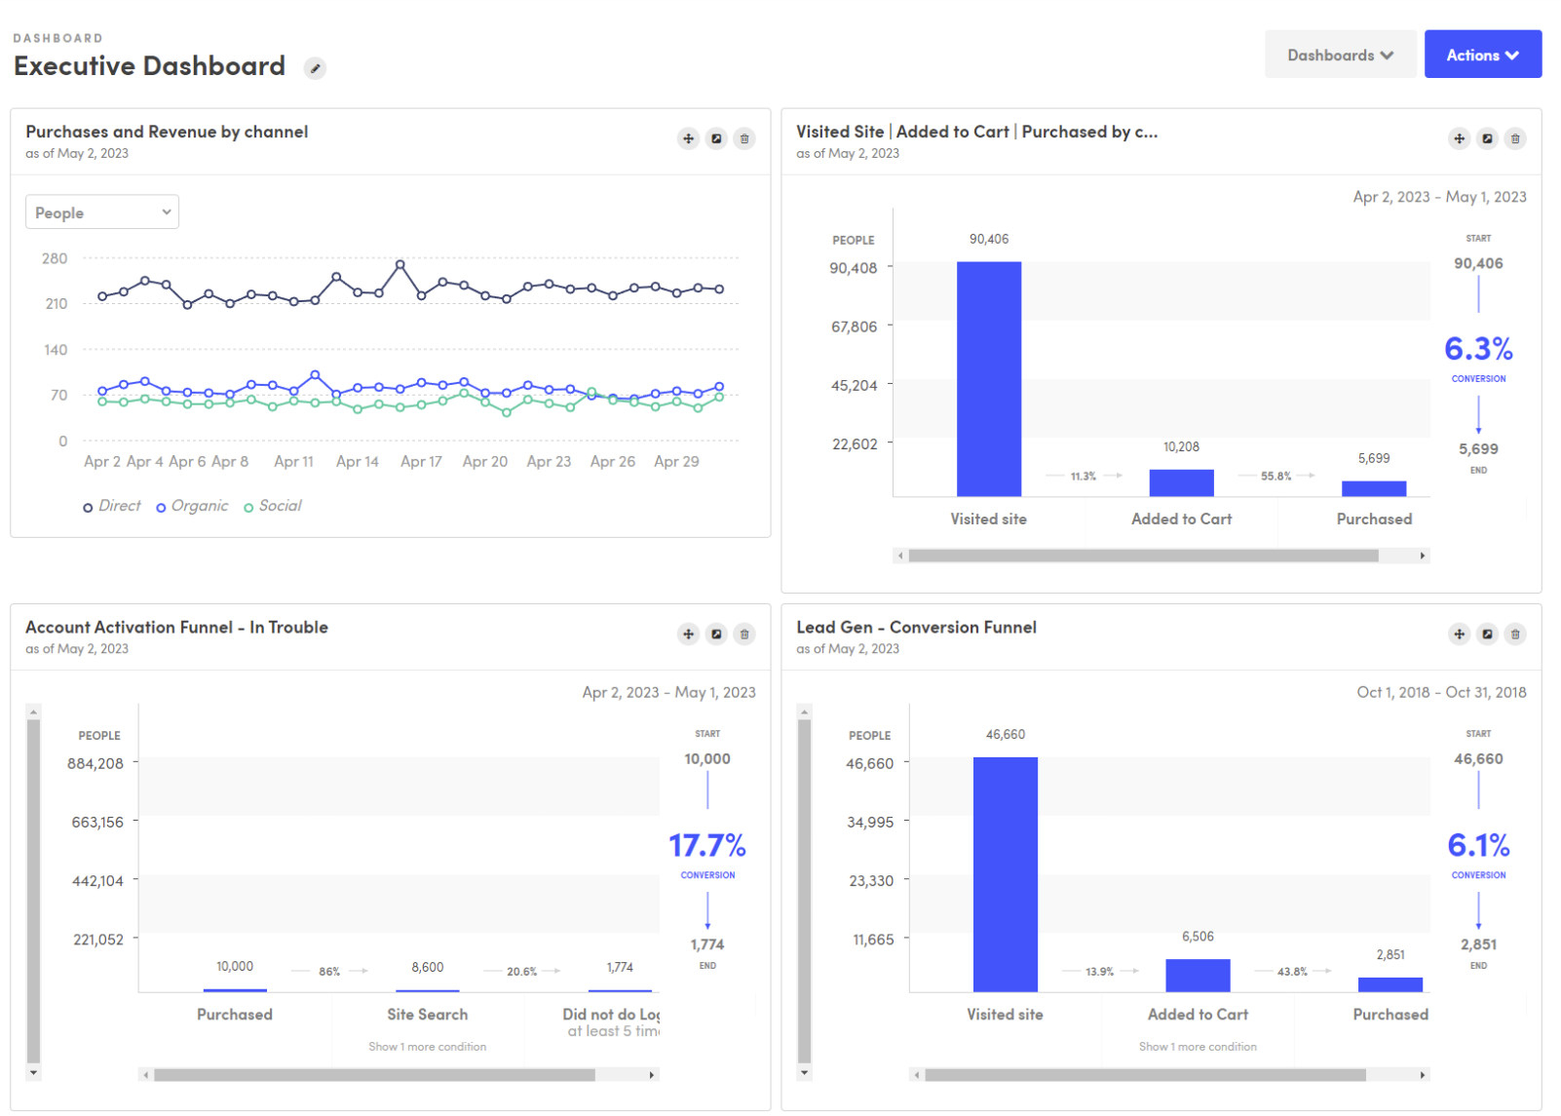Open the Actions dropdown menu
This screenshot has height=1116, width=1561.
pos(1482,54)
